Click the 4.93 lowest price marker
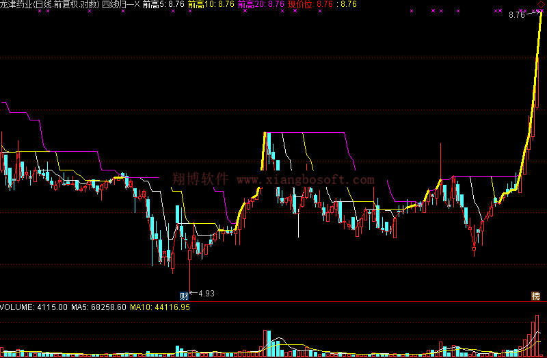Image resolution: width=547 pixels, height=358 pixels. pyautogui.click(x=205, y=294)
